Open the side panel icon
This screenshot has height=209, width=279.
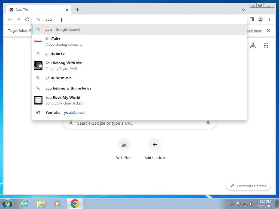(251, 19)
